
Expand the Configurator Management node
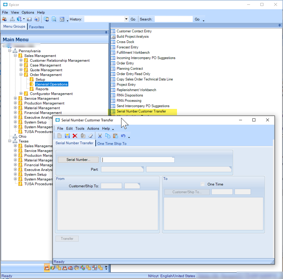tap(21, 93)
